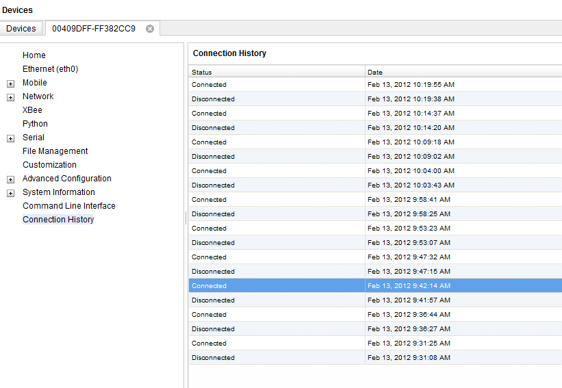Viewport: 562px width, 388px height.
Task: Select Connection History in sidebar
Action: click(58, 220)
